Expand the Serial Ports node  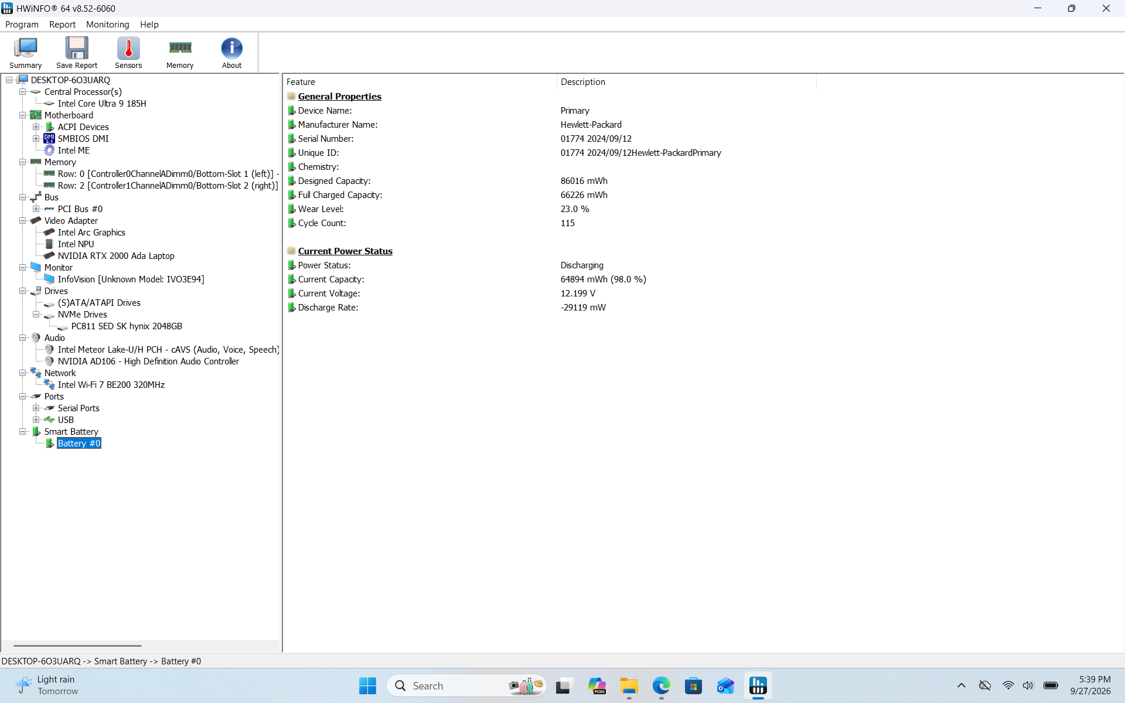click(x=36, y=408)
